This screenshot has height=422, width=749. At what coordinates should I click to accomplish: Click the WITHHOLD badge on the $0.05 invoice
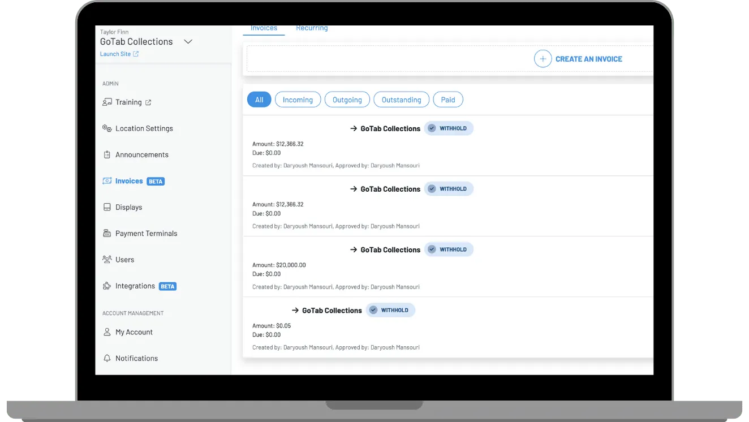tap(390, 310)
